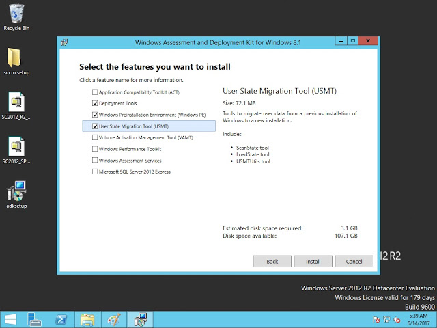Screen dimensions: 437x328
Task: Open the Recycle Bin desktop icon
Action: pos(16,14)
